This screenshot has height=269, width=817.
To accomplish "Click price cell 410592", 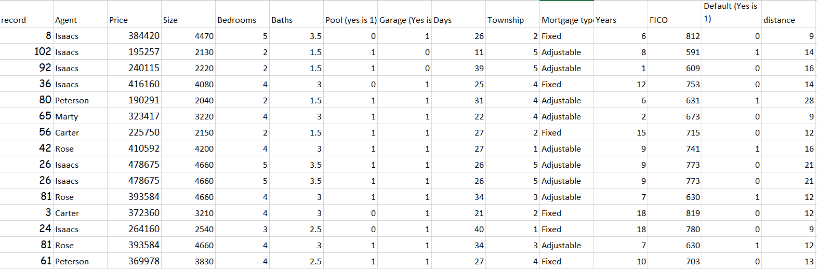I will (x=134, y=149).
